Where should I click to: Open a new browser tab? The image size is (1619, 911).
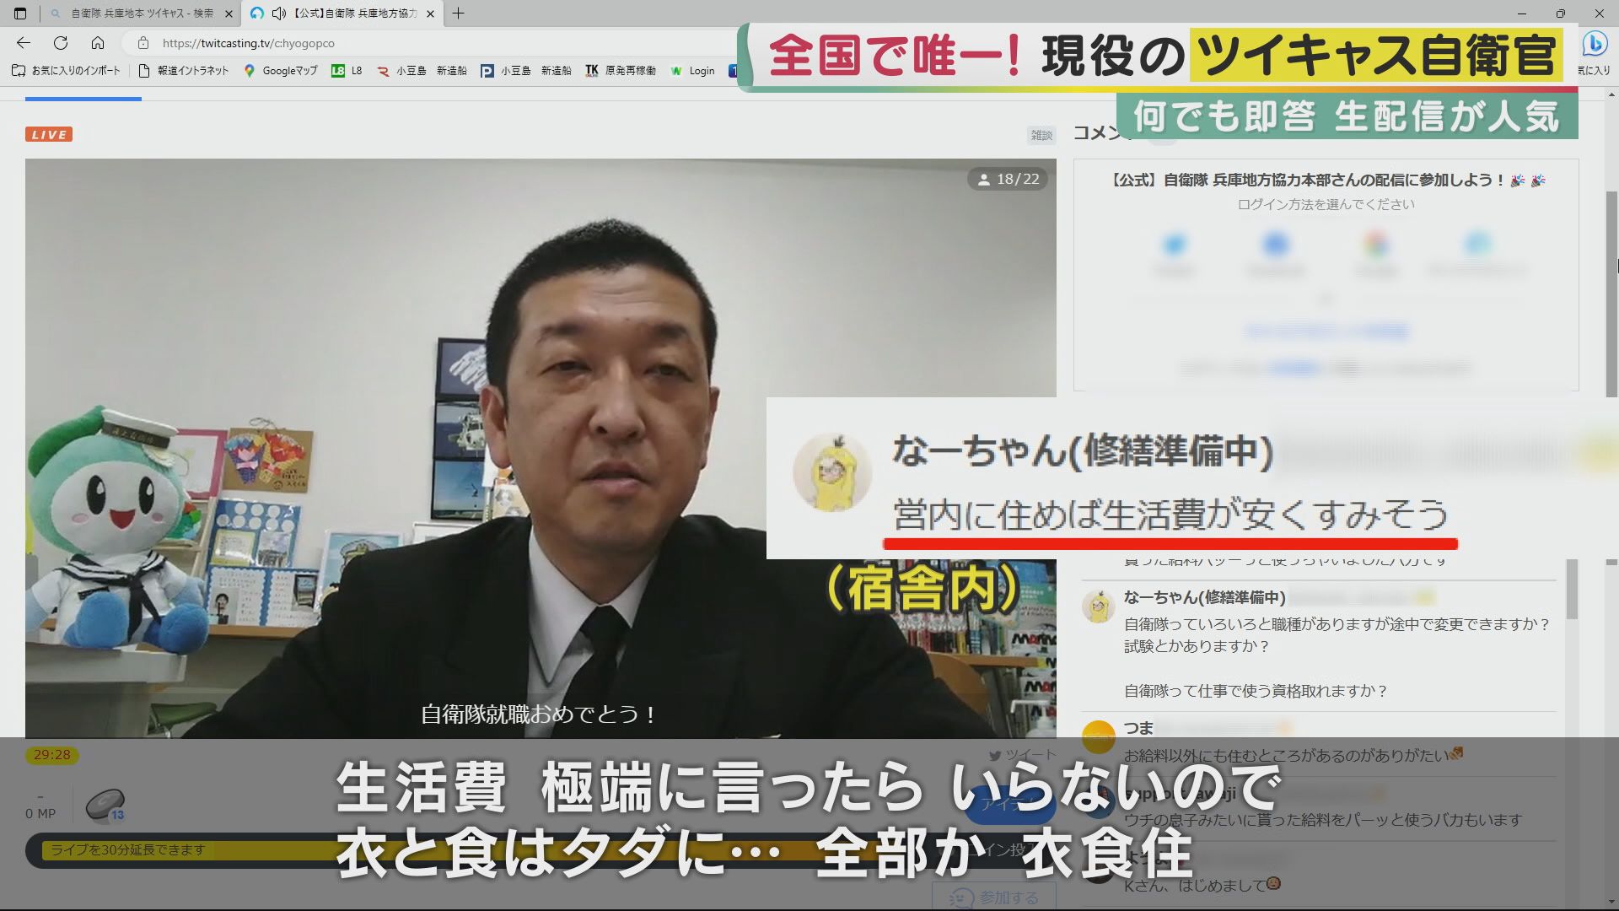[x=458, y=13]
